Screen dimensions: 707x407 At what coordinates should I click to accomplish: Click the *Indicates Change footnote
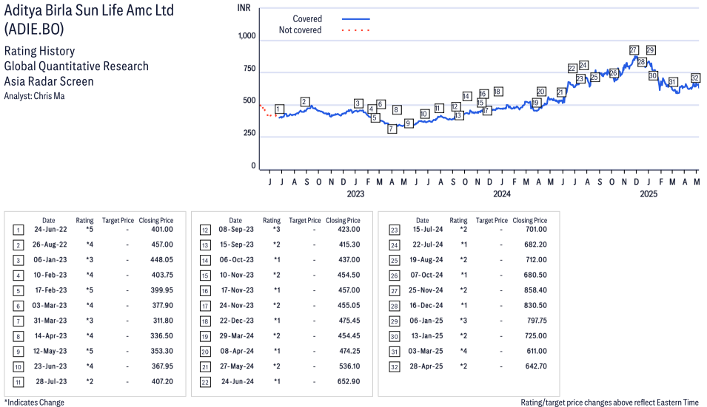pos(34,403)
